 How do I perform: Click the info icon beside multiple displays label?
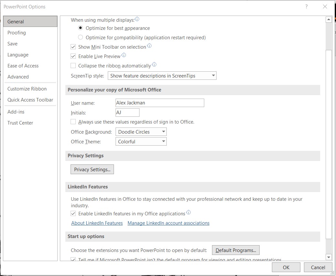[137, 19]
